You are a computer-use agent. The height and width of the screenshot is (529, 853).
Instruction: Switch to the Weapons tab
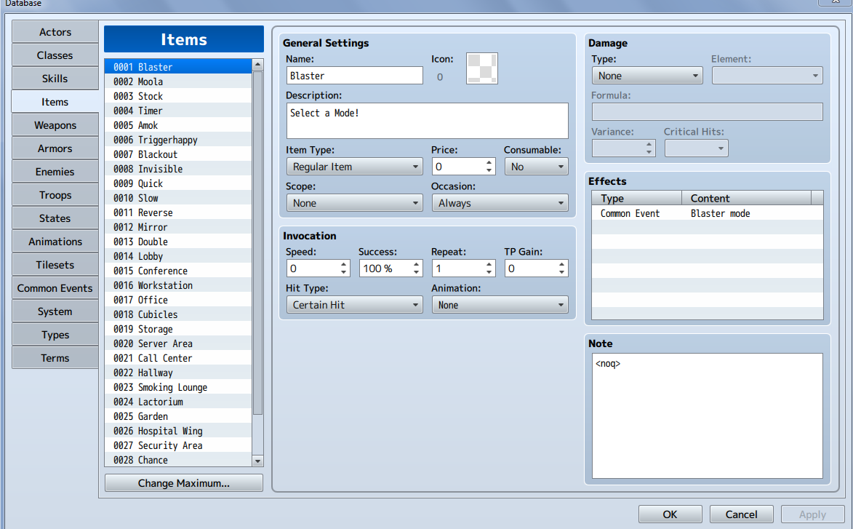tap(55, 125)
